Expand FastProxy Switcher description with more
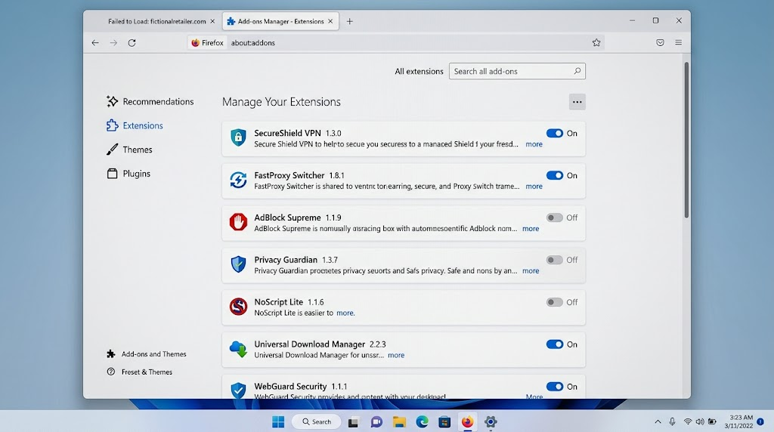 (534, 187)
